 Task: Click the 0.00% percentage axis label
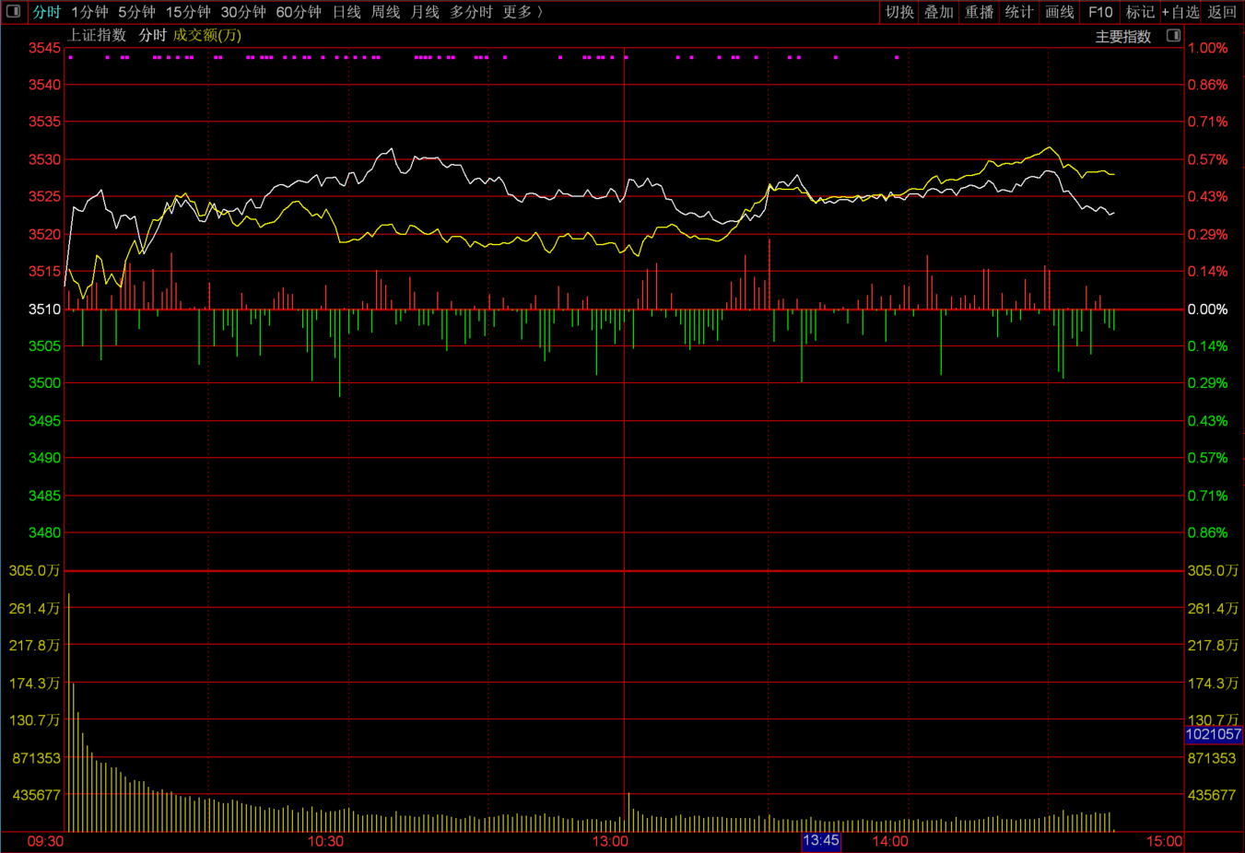tap(1207, 309)
